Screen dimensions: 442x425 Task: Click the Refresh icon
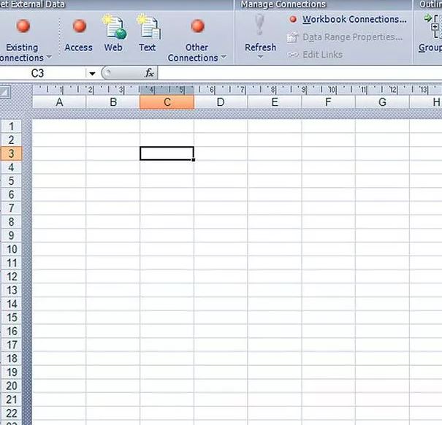260,27
